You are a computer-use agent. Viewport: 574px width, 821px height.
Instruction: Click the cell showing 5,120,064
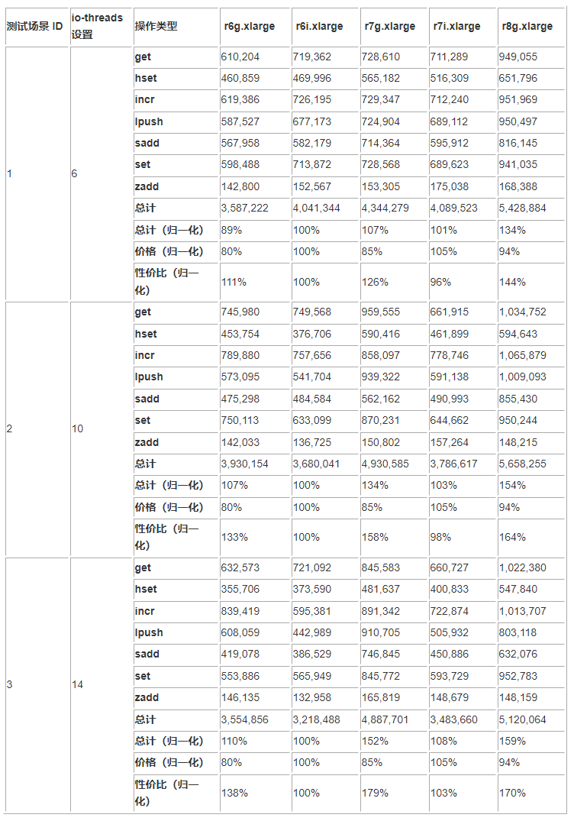click(x=522, y=719)
